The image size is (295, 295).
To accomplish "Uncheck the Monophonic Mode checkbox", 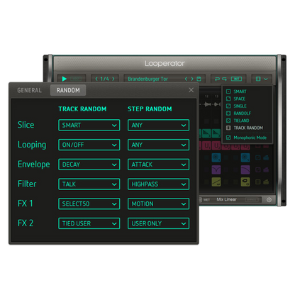I will coord(228,138).
